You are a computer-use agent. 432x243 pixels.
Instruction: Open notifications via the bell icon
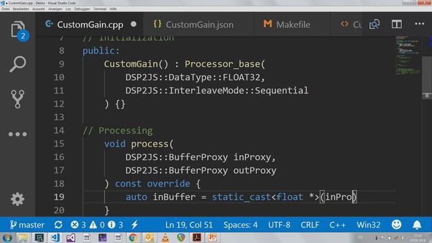(x=417, y=225)
